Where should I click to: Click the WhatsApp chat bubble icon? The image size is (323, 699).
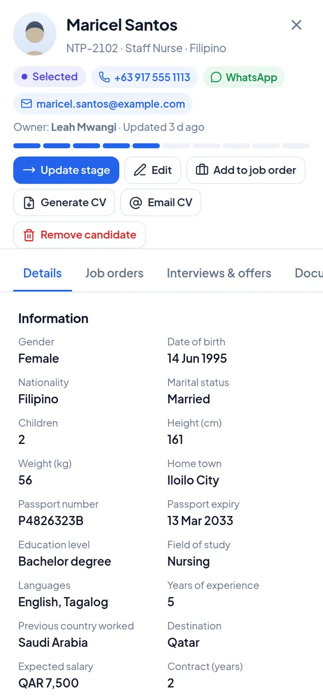(x=216, y=77)
